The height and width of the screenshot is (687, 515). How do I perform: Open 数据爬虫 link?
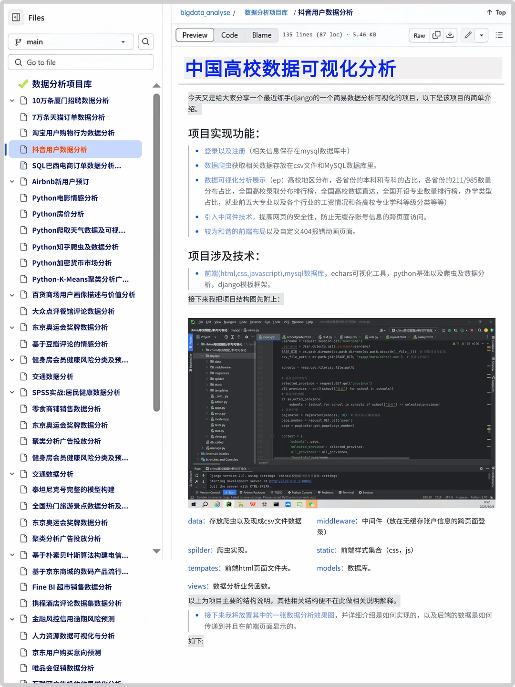click(218, 166)
